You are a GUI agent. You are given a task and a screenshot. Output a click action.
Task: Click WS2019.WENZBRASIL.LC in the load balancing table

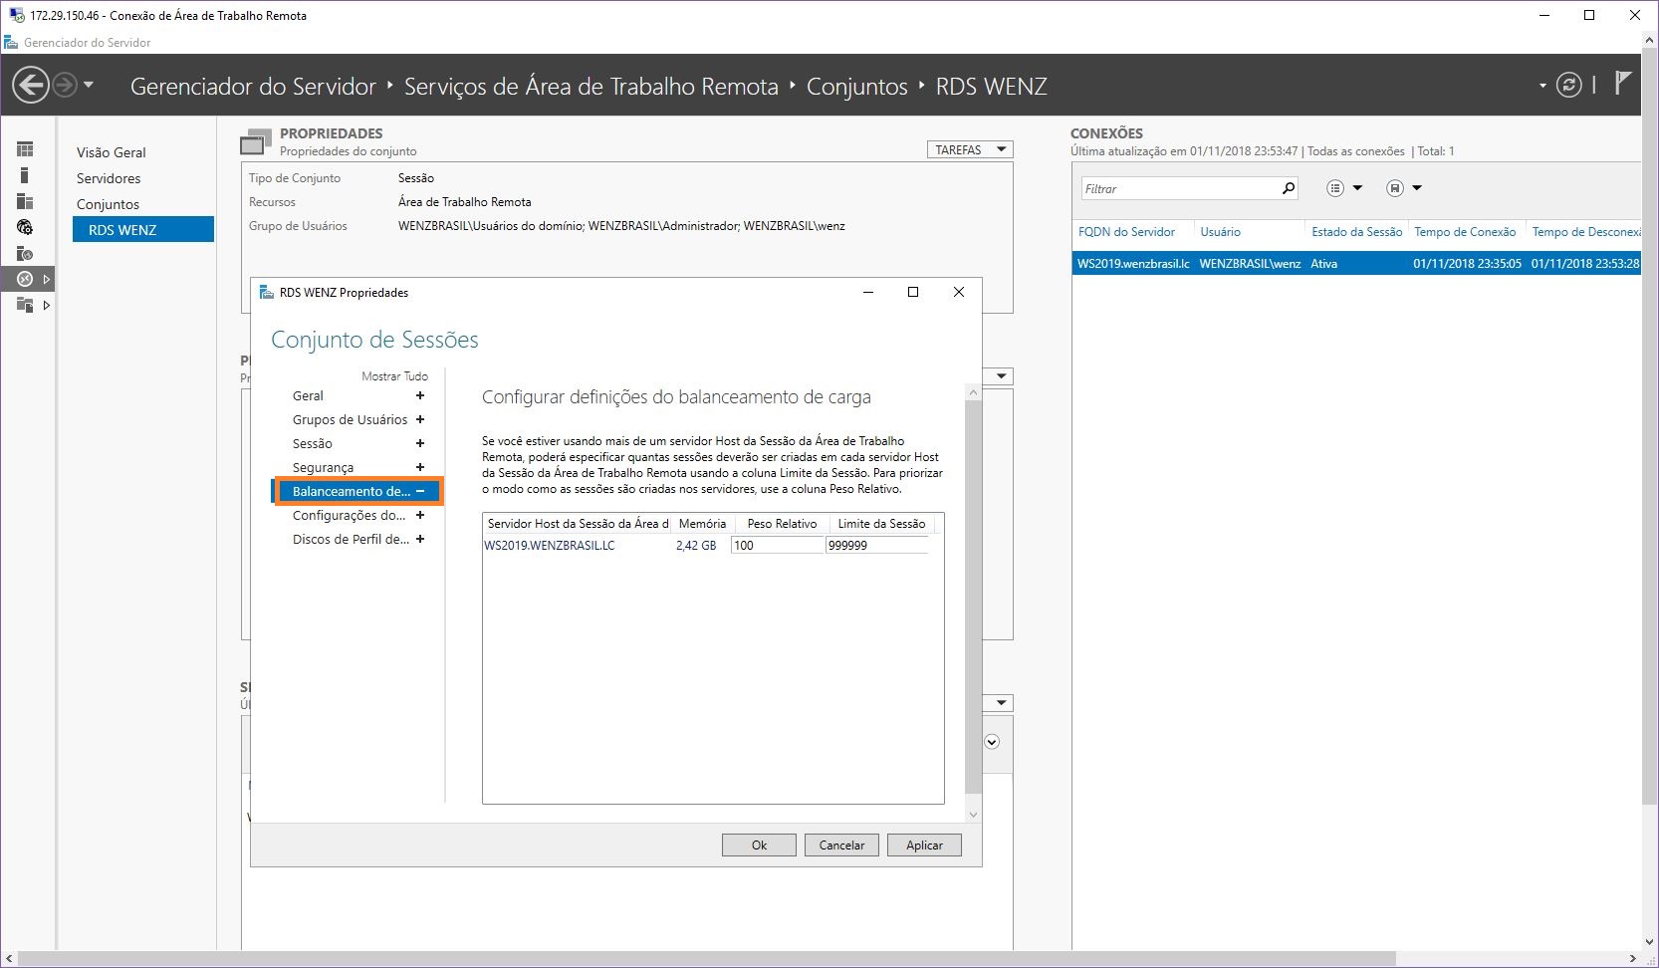(550, 545)
